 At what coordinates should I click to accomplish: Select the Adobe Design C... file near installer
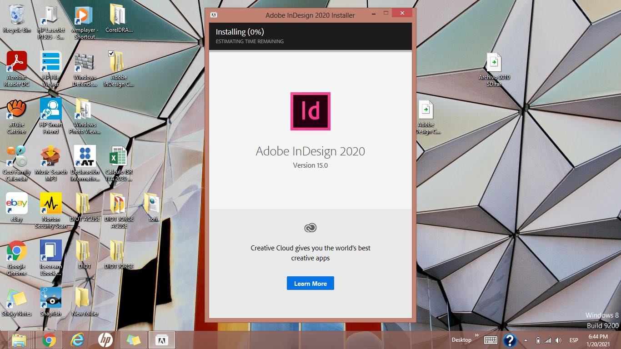click(x=426, y=117)
